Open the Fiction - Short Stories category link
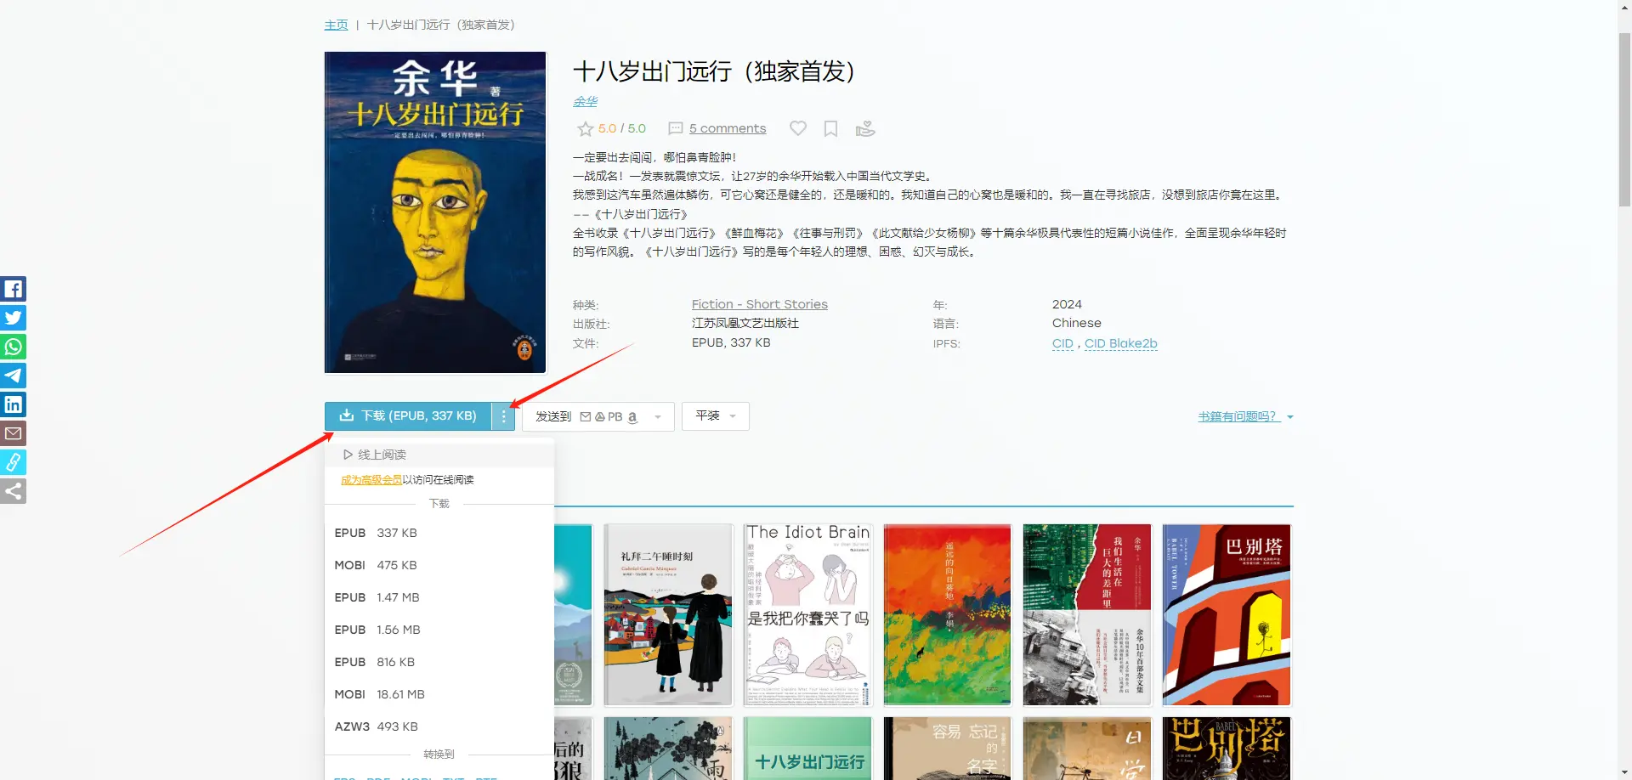The width and height of the screenshot is (1632, 780). pos(759,304)
